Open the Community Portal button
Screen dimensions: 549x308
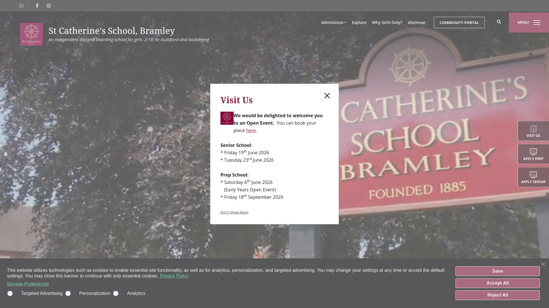pos(459,23)
